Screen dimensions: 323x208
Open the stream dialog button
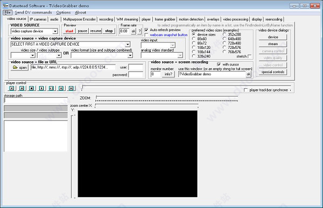[273, 44]
